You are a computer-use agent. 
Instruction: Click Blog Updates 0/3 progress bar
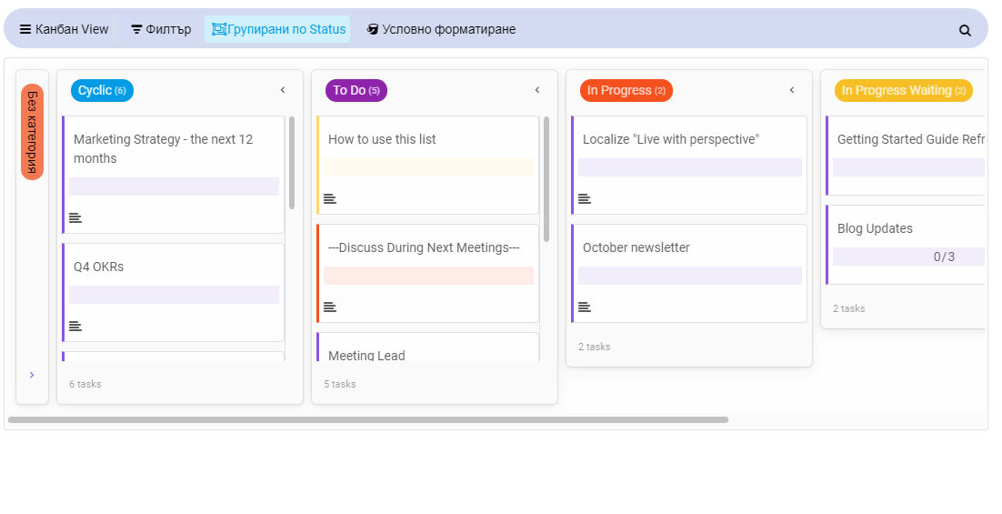pyautogui.click(x=908, y=257)
